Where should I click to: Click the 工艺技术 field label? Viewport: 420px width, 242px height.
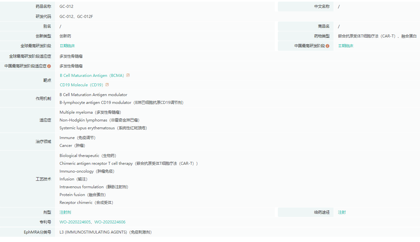[x=43, y=179]
